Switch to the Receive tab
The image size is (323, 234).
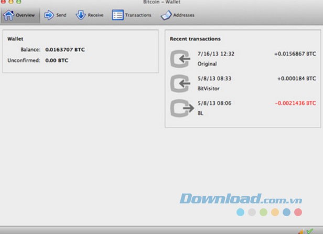89,15
